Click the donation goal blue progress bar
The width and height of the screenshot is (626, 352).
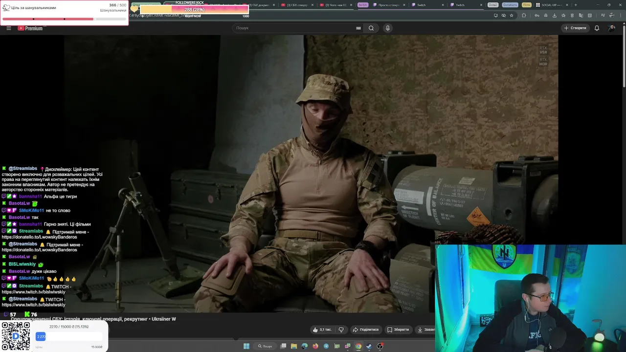69,336
